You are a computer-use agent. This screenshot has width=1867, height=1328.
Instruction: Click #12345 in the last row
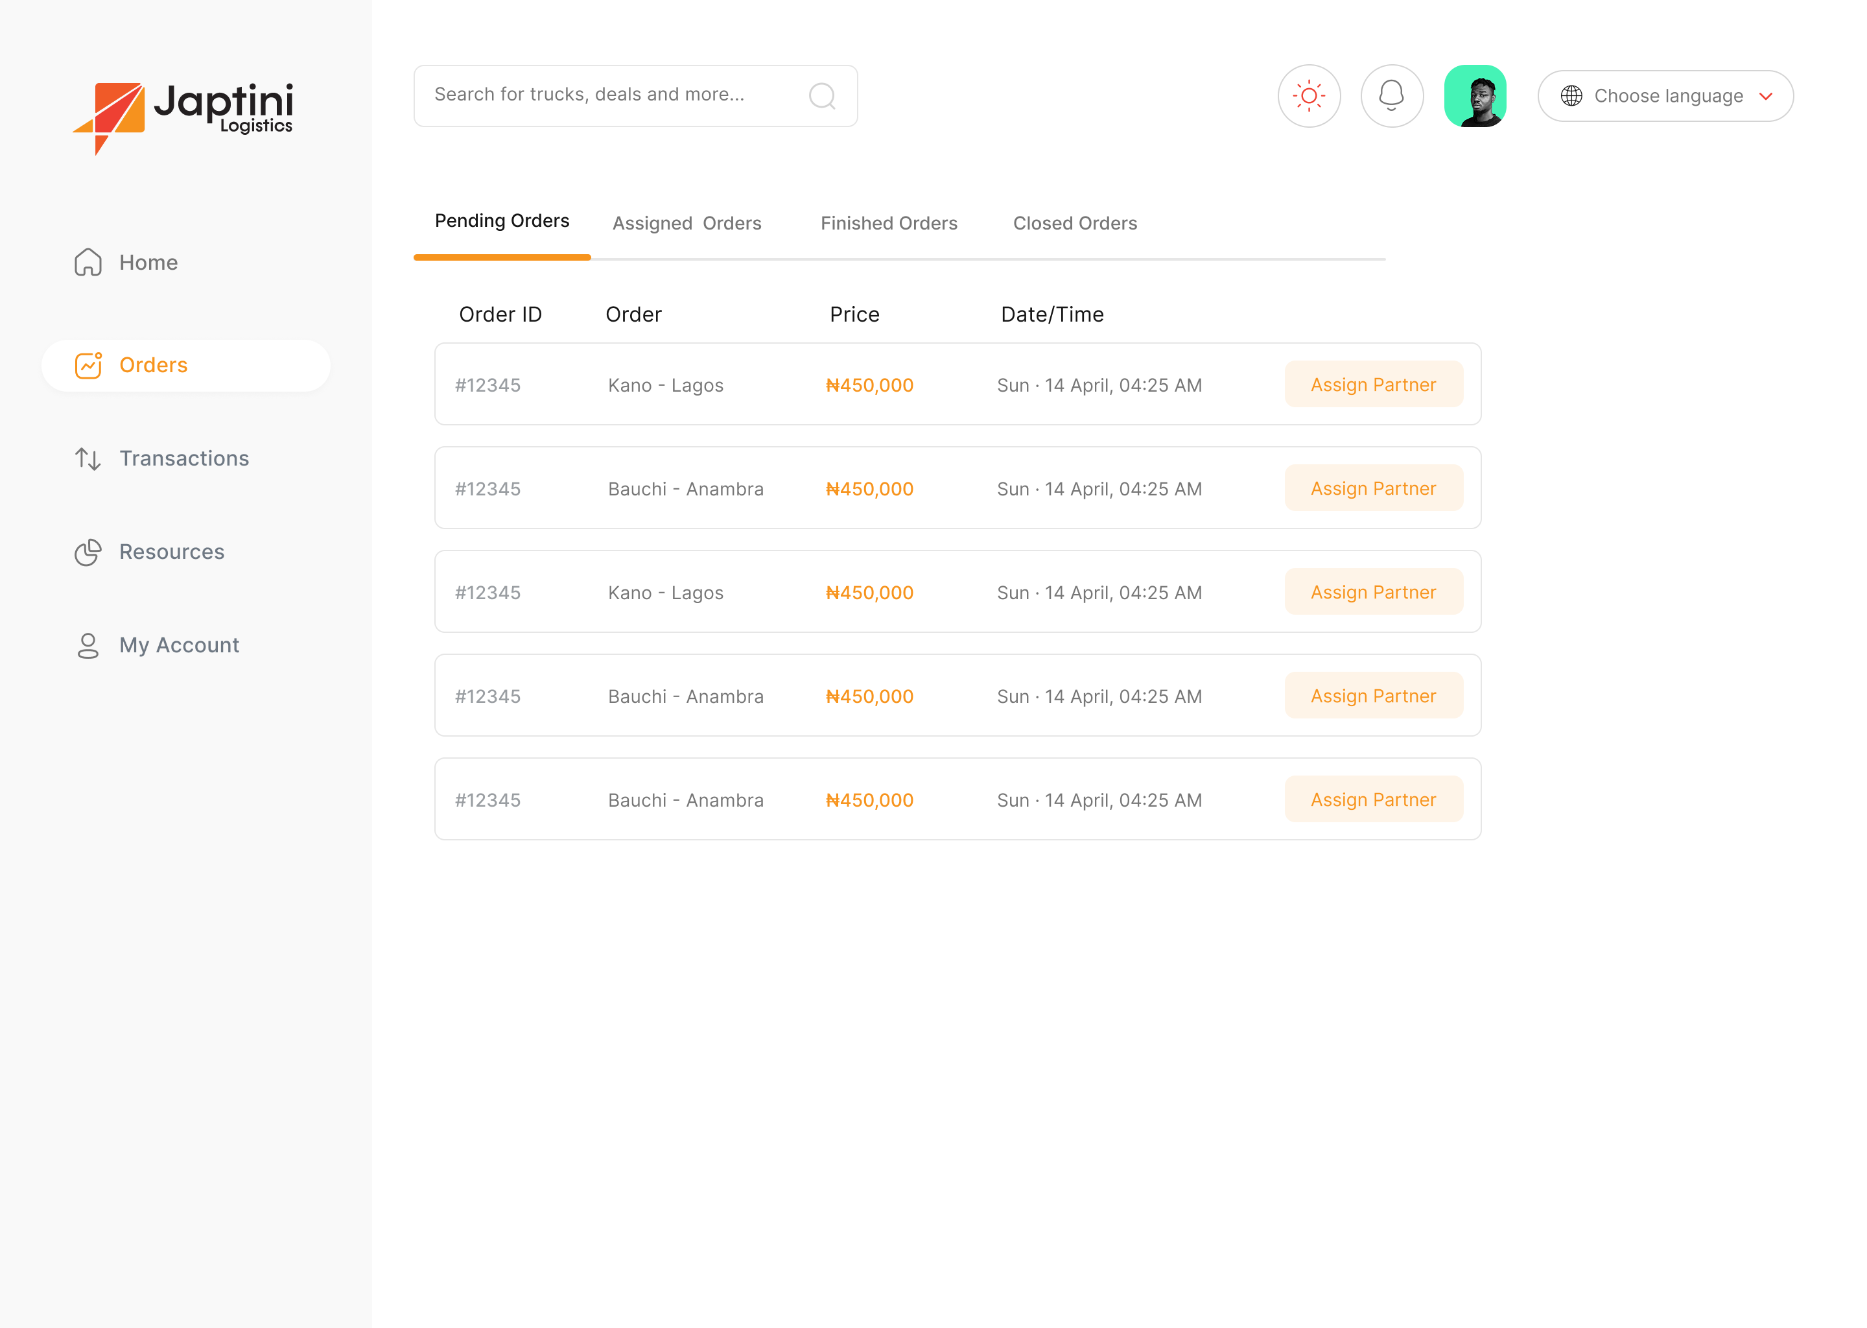488,801
